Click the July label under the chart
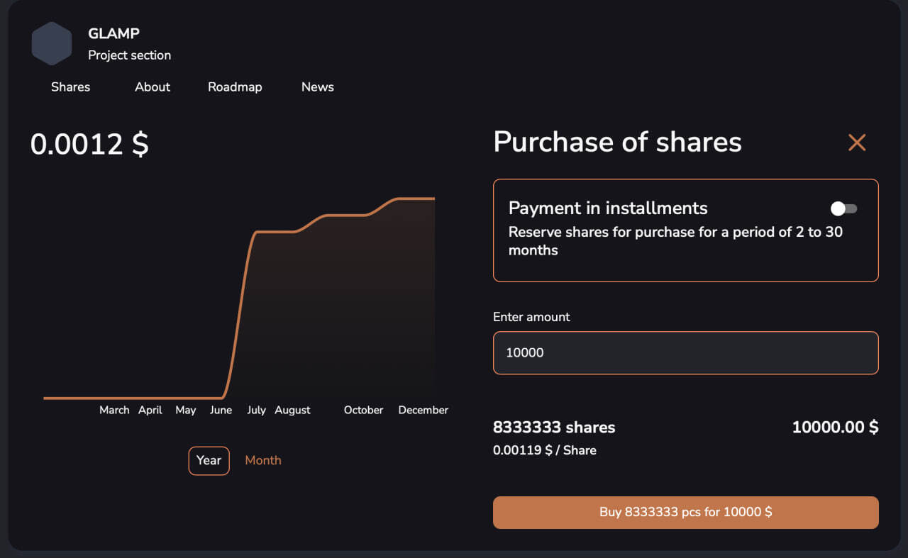908x558 pixels. point(256,410)
